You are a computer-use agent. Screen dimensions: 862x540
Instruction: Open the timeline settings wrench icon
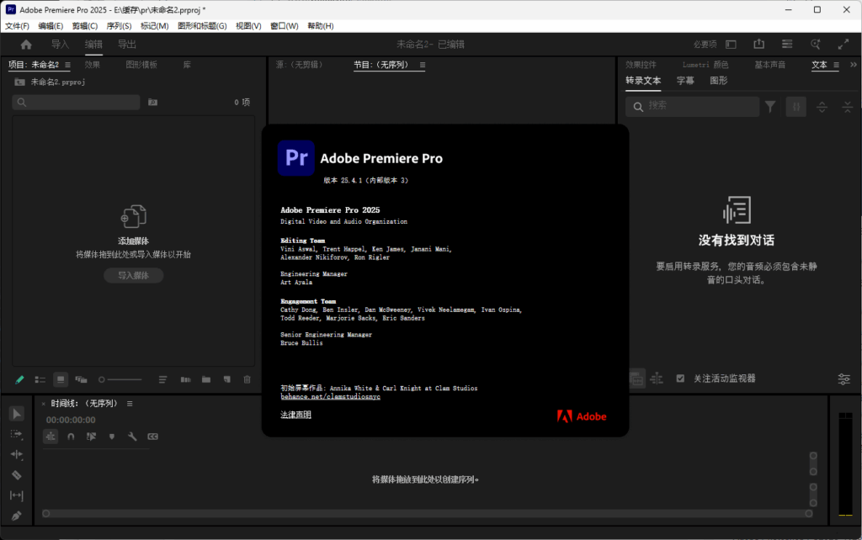[132, 437]
